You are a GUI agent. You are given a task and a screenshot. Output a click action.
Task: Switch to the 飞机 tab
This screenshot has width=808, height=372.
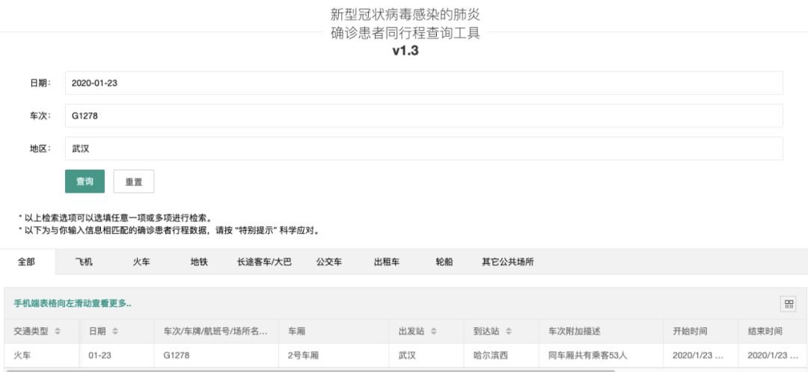pyautogui.click(x=84, y=262)
